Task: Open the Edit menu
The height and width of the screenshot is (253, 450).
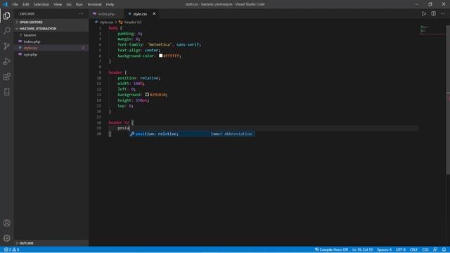Action: point(26,4)
